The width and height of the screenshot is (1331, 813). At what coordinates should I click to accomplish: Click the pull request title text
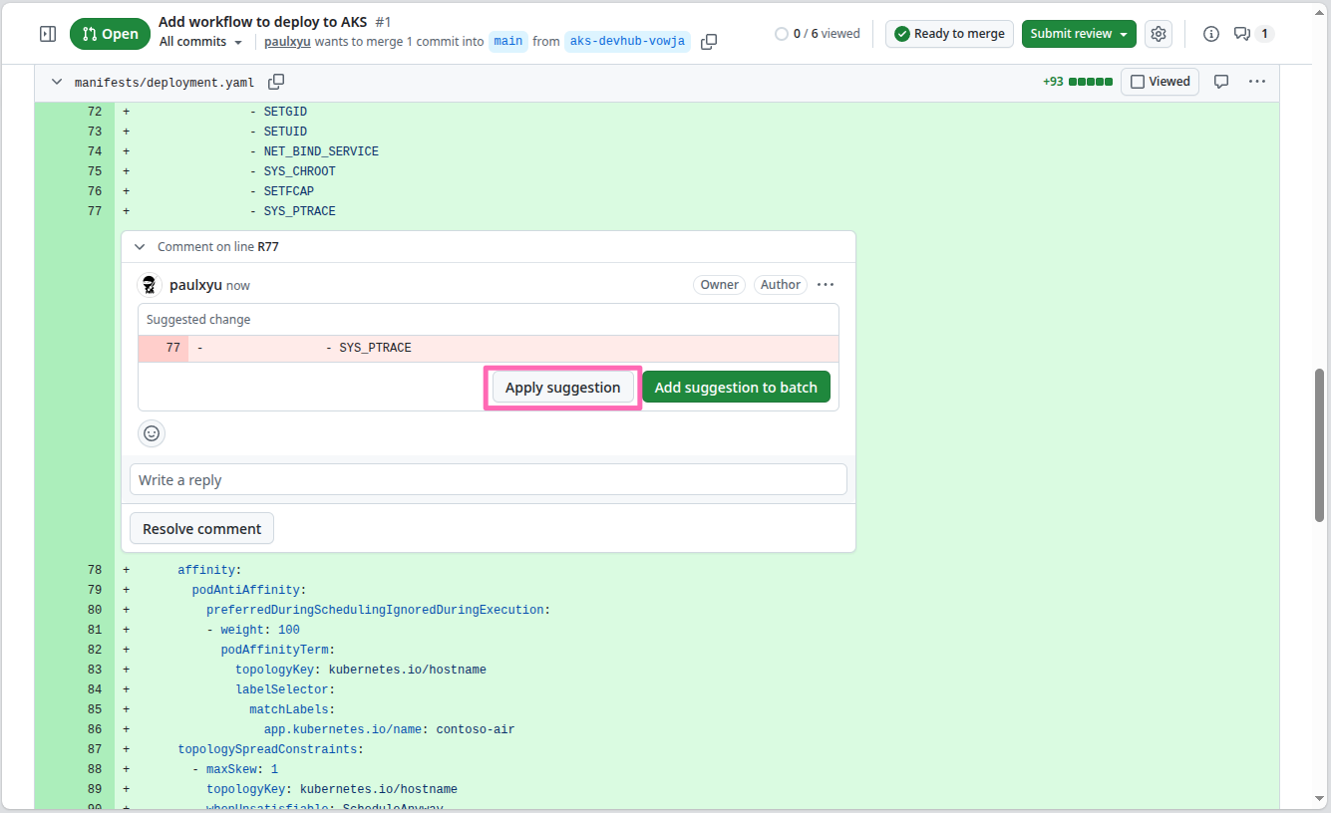point(263,22)
